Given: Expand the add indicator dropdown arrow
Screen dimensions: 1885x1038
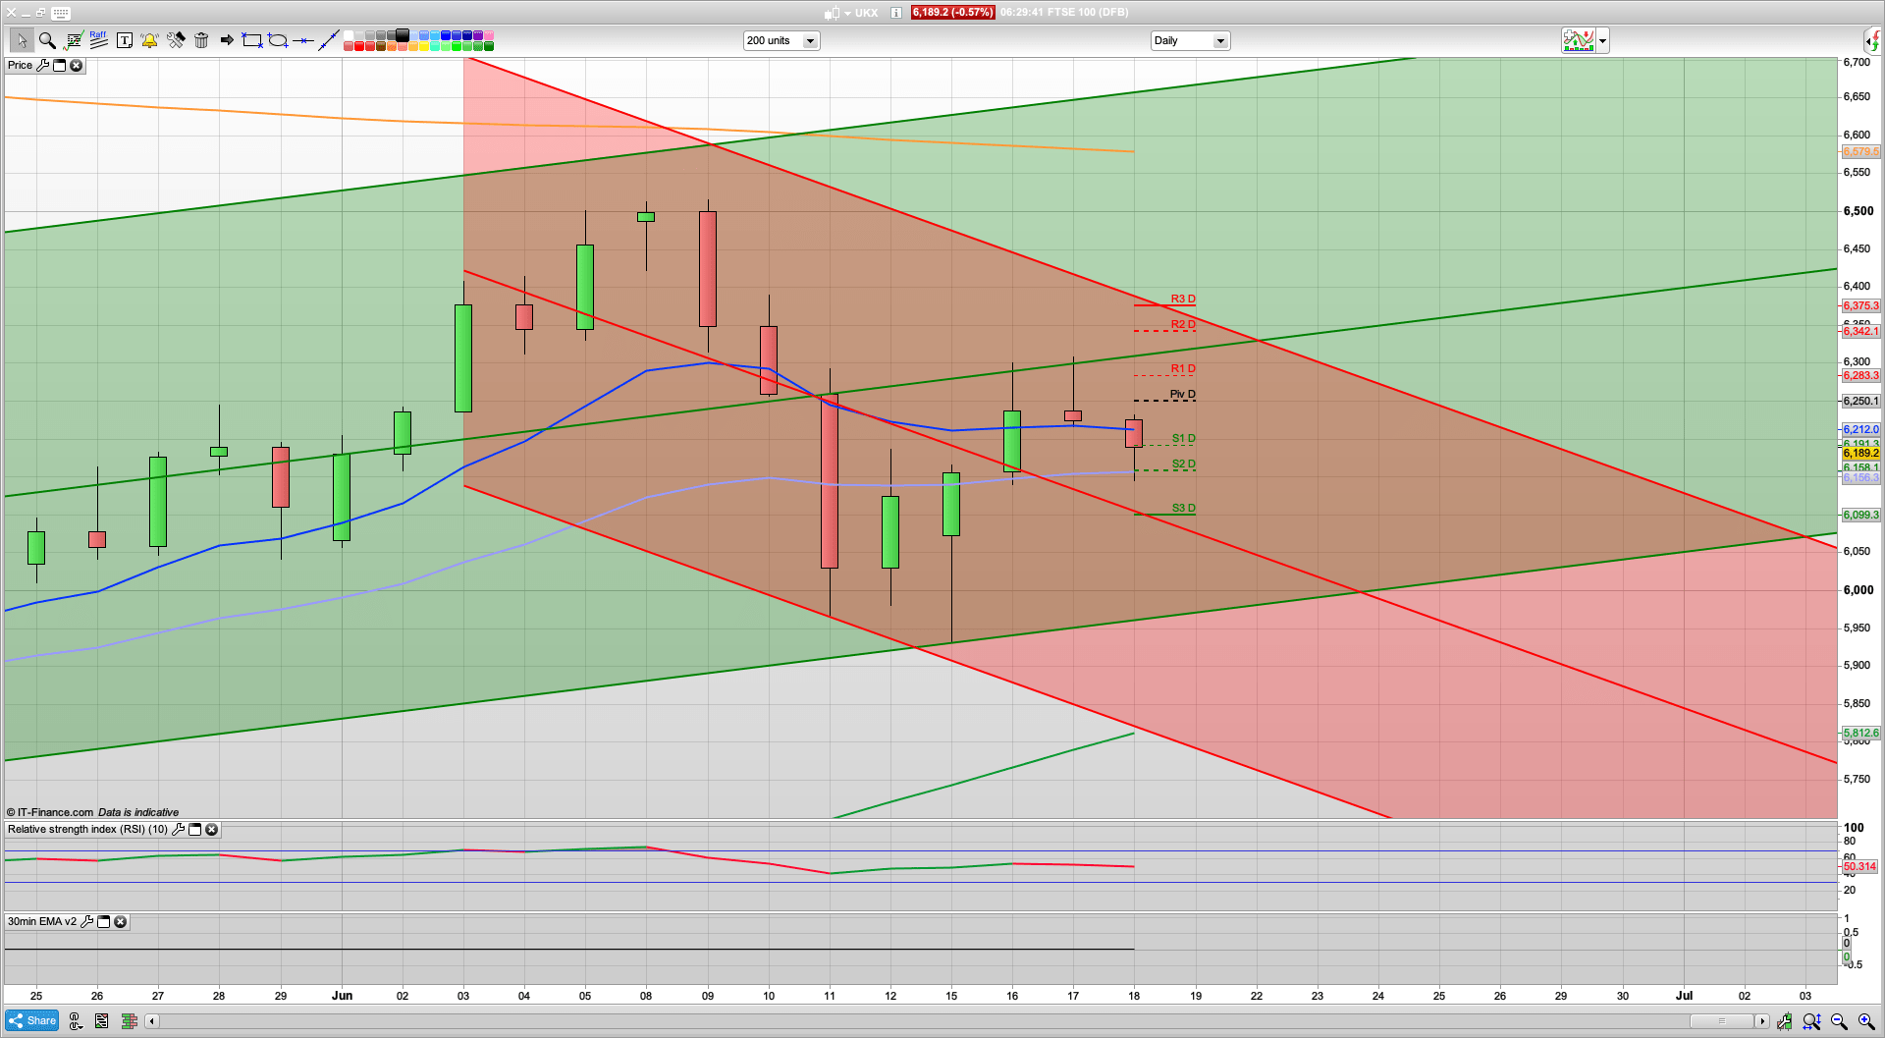Looking at the screenshot, I should pos(1603,40).
